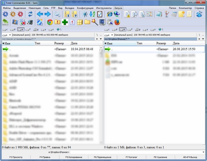Open right panel drive selection dropdown
Viewport: 207px width, 161px height.
point(109,35)
